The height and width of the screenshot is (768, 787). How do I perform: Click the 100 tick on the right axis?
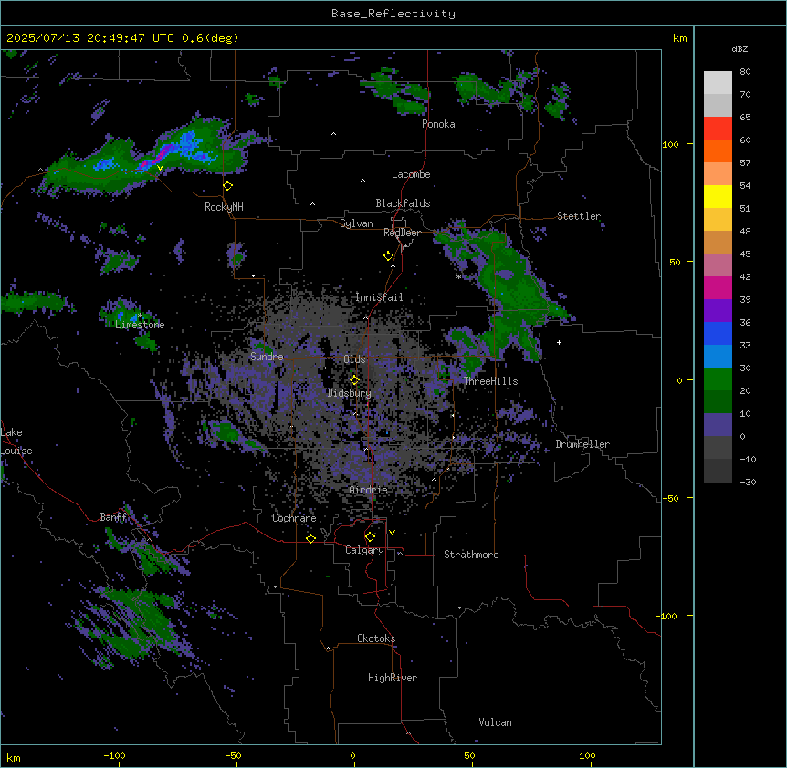click(x=670, y=144)
